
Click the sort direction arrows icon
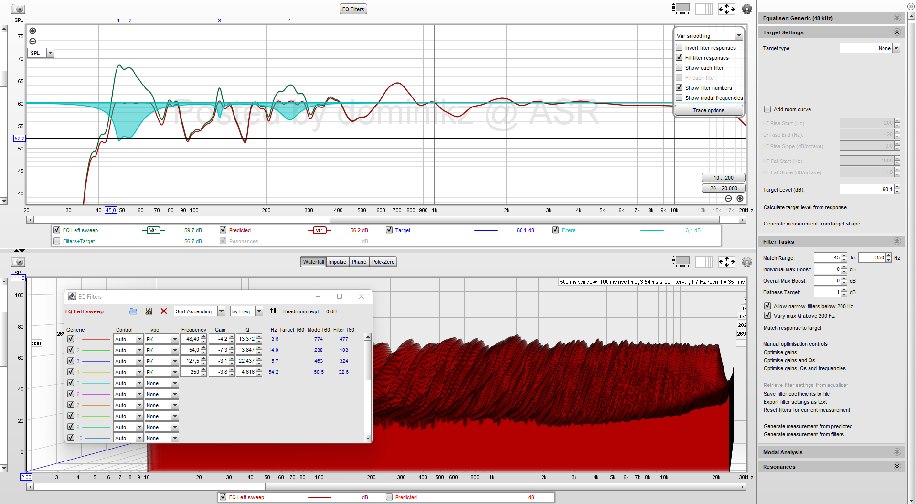pos(273,311)
